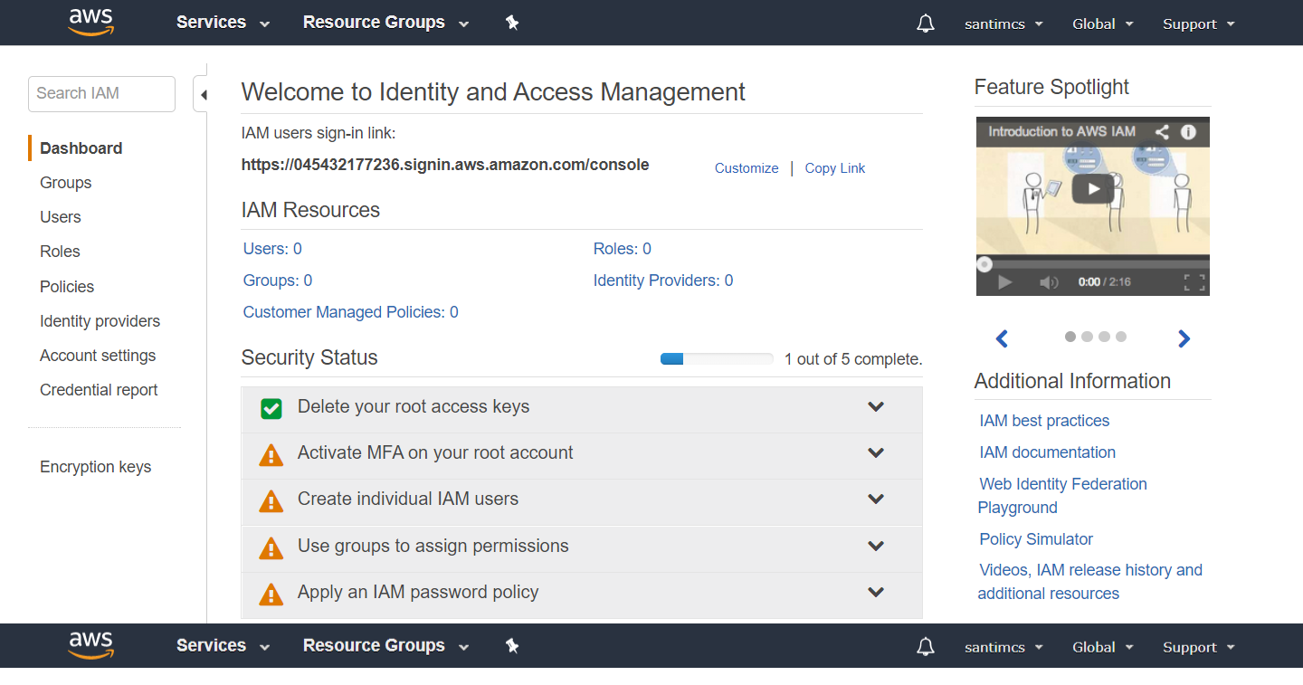Open Account settings in the sidebar
Viewport: 1303px width, 685px height.
click(x=98, y=356)
